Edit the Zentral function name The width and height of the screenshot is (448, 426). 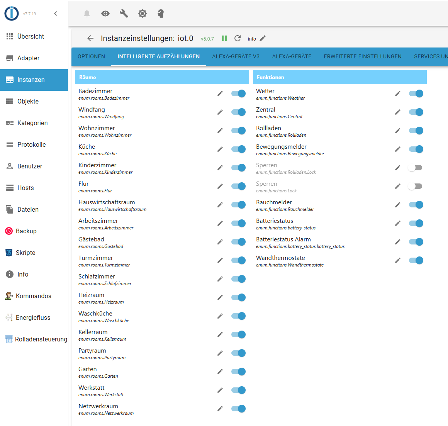[398, 112]
